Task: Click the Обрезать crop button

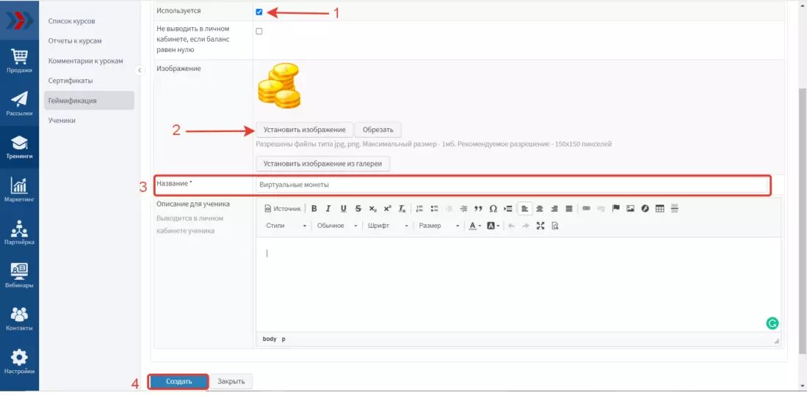Action: click(377, 130)
